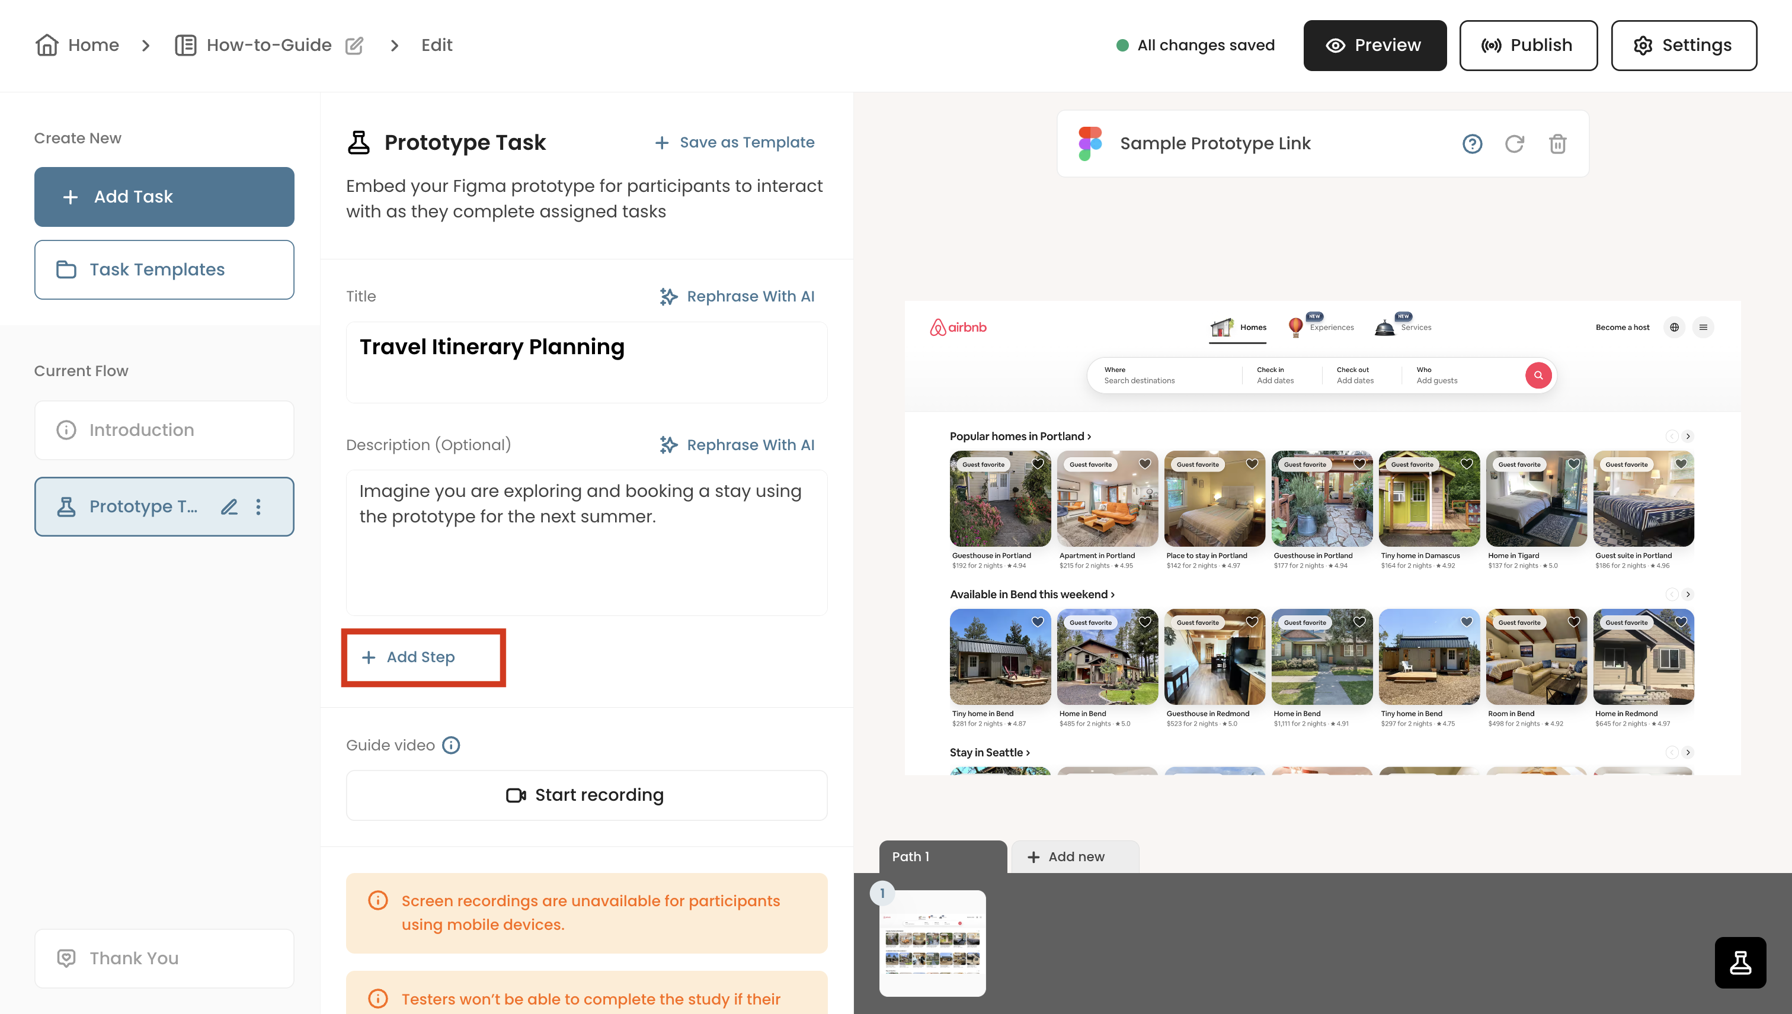This screenshot has height=1014, width=1792.
Task: Click Rephrase With AI for Title
Action: 737,297
